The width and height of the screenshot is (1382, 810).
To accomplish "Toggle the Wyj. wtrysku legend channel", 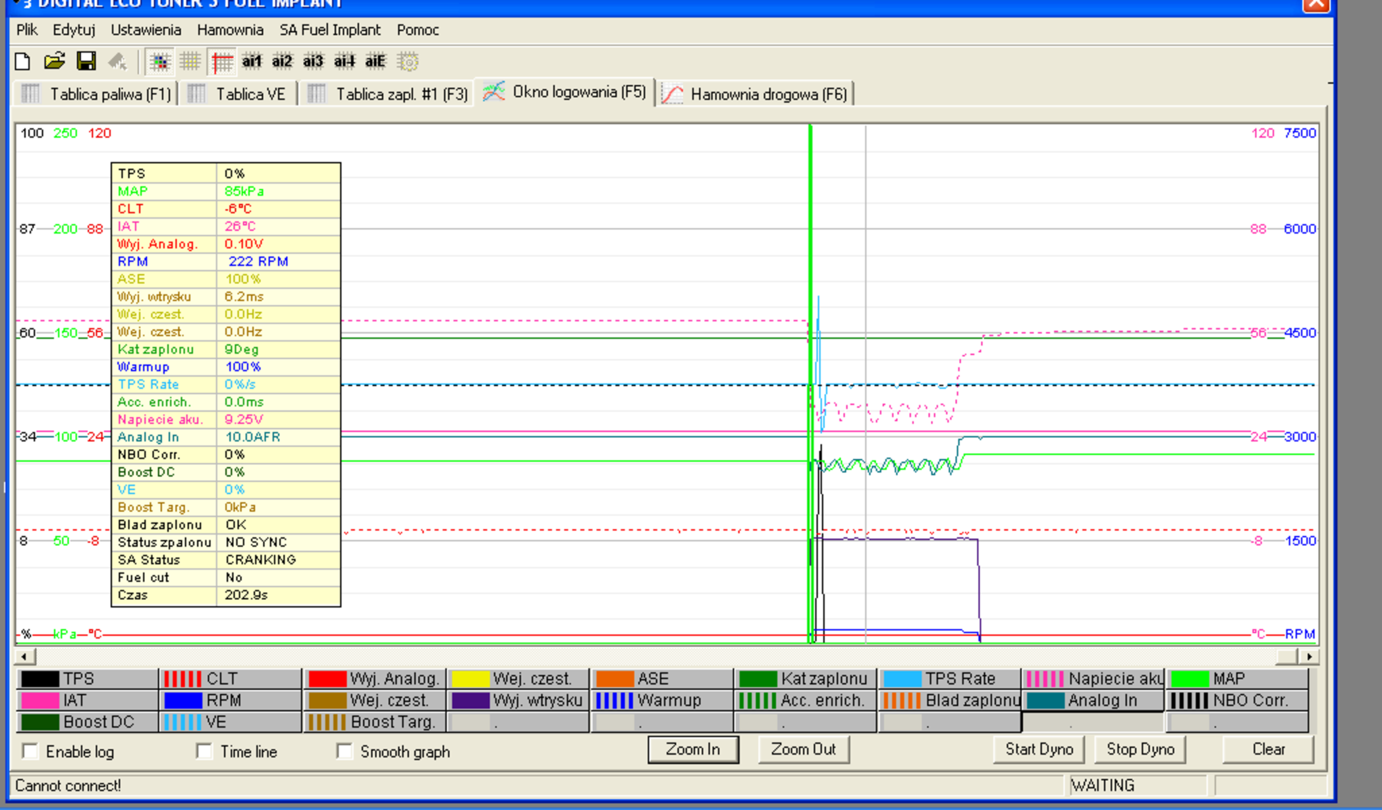I will pos(518,700).
